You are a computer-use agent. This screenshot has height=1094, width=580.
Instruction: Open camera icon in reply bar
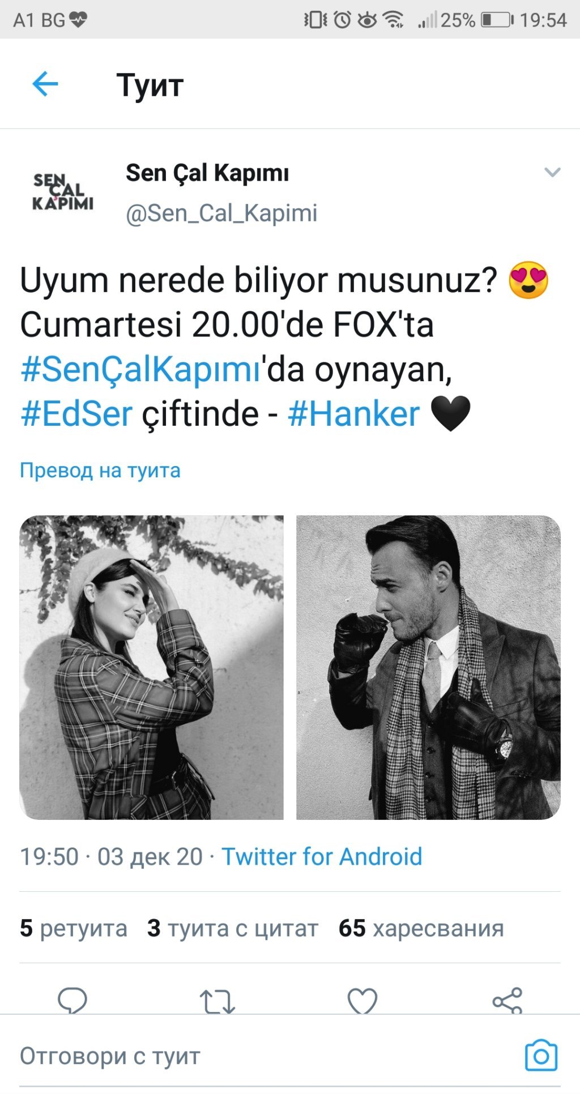[x=541, y=1056]
